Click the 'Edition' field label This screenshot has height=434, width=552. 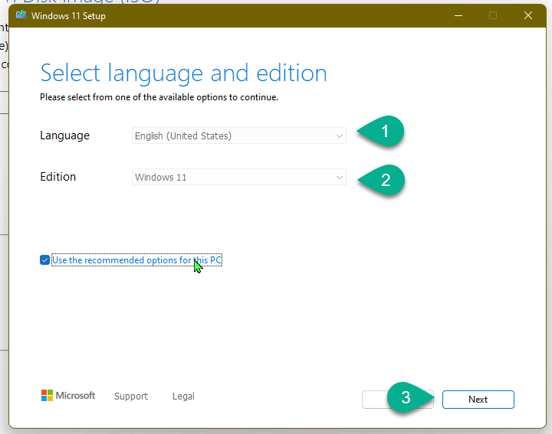click(58, 176)
